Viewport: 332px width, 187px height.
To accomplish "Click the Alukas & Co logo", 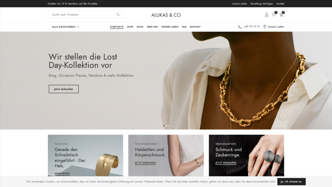I will pyautogui.click(x=166, y=15).
